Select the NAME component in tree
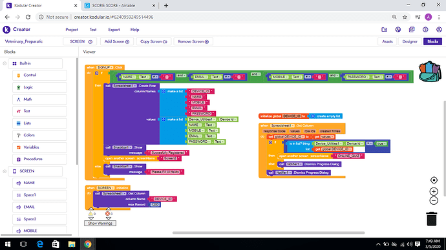Viewport: 446px width, 250px height. [39, 183]
